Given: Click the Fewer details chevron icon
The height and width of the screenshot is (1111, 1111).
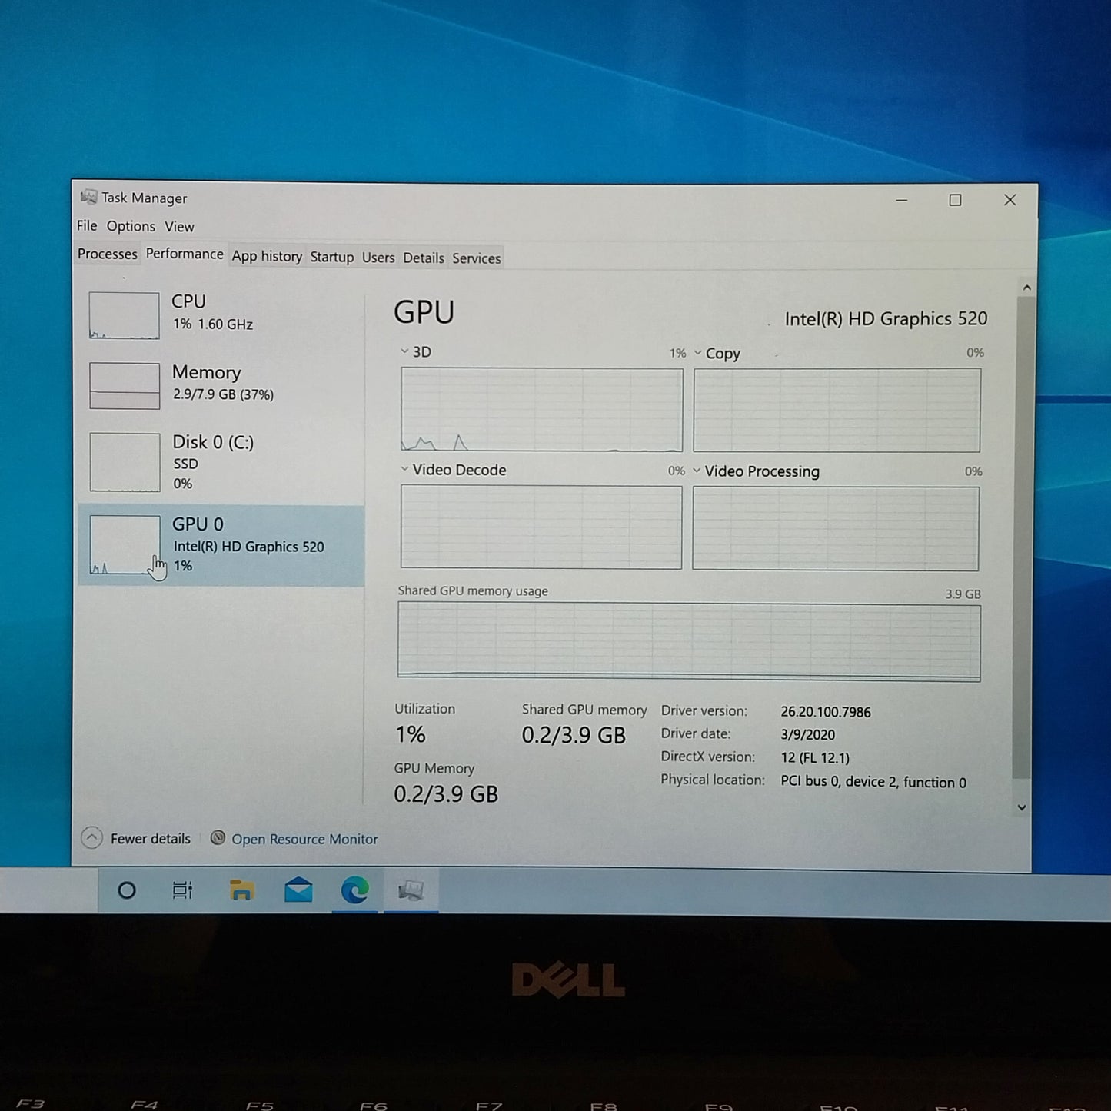Looking at the screenshot, I should coord(91,838).
